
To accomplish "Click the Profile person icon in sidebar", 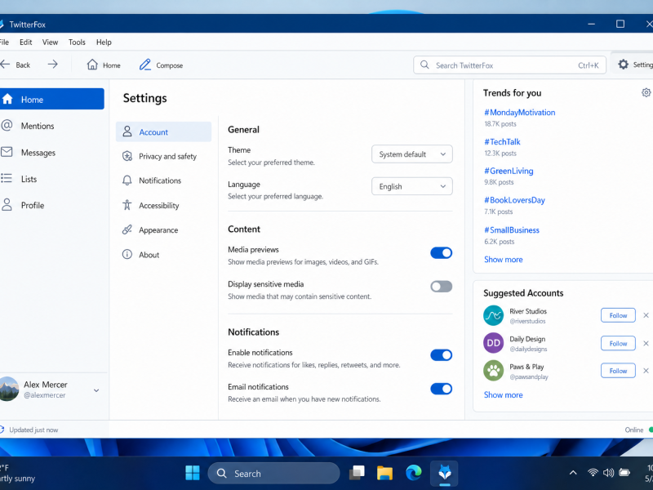I will point(7,205).
